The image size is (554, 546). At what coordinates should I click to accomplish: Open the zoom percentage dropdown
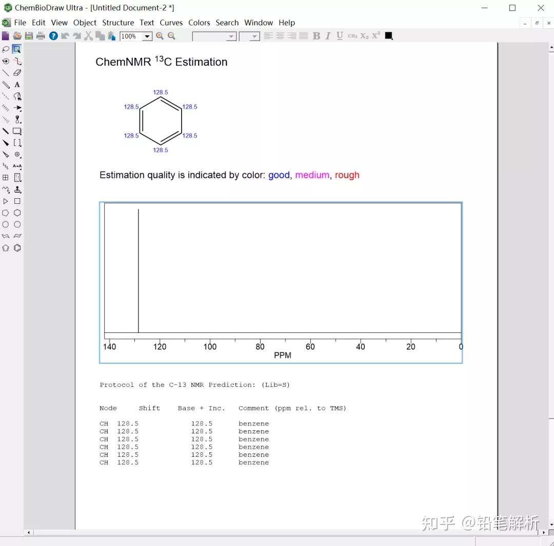point(147,36)
